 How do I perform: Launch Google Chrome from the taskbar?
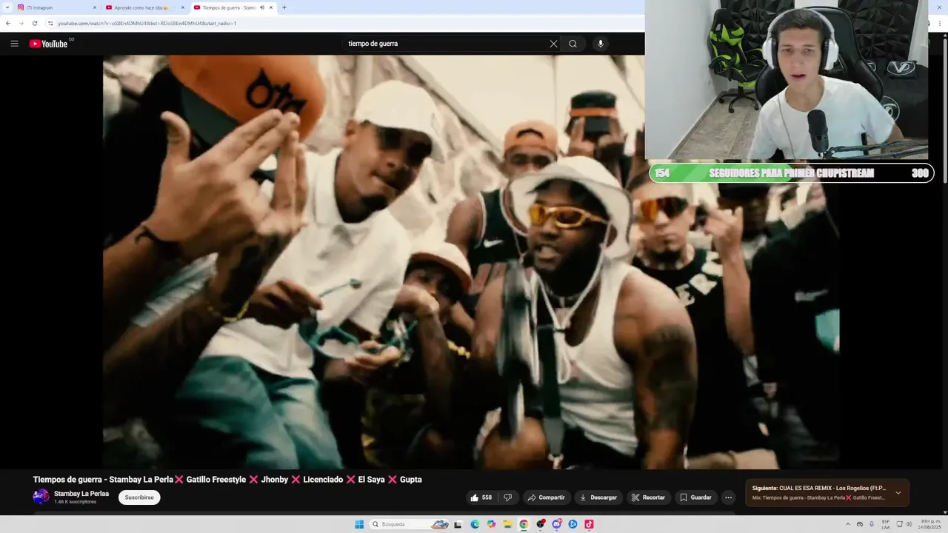point(524,524)
